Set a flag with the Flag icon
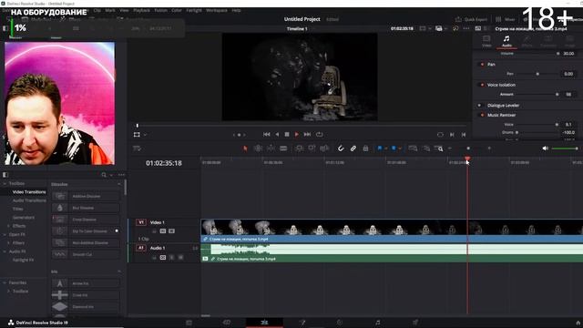This screenshot has width=583, height=328. pos(380,149)
